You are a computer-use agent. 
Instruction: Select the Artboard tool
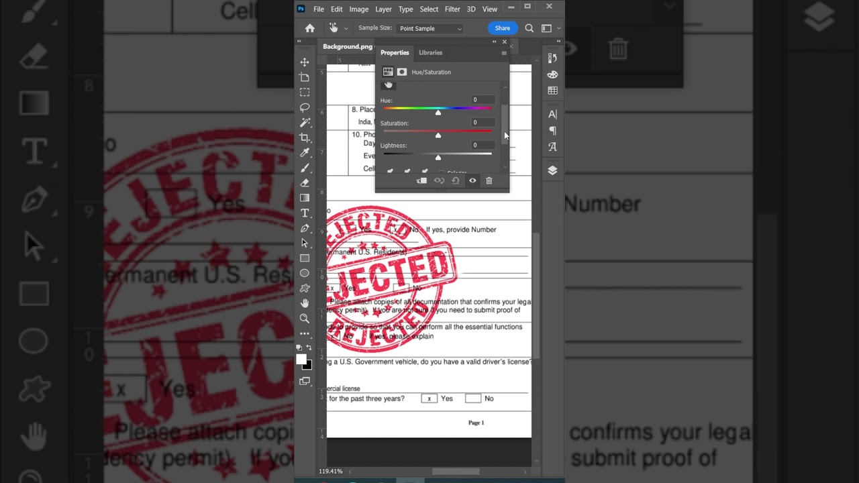pos(305,77)
